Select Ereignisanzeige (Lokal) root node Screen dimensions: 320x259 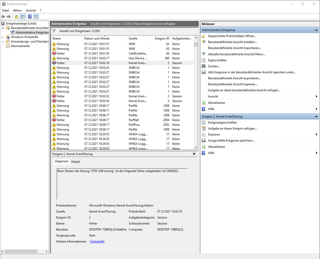(x=21, y=23)
